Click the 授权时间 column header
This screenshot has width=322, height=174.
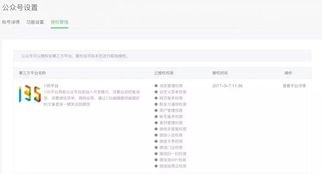click(x=220, y=73)
